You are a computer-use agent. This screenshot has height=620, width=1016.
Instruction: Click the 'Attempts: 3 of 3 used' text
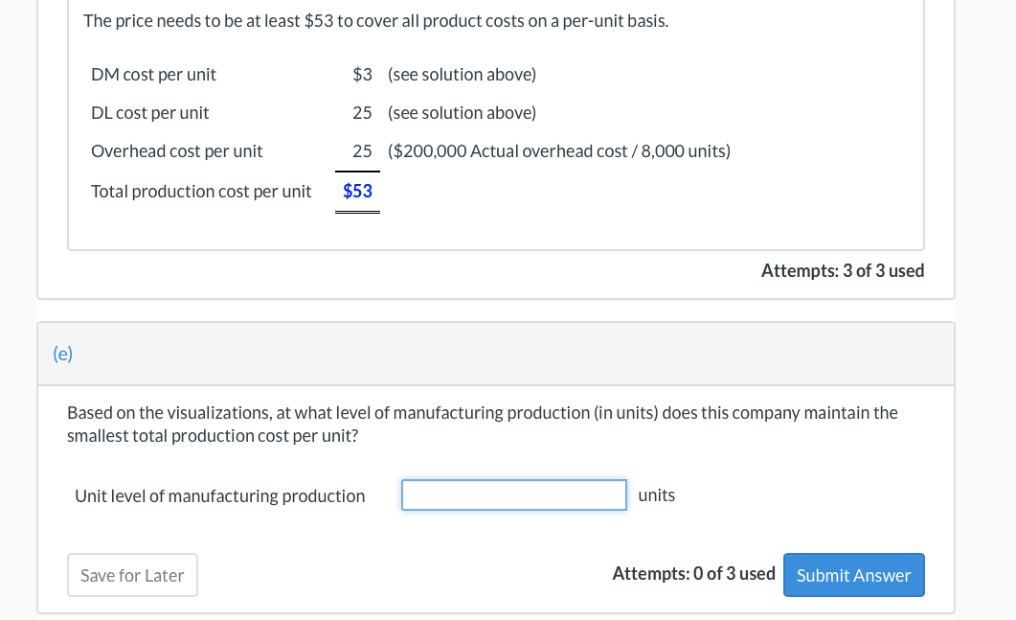coord(842,270)
